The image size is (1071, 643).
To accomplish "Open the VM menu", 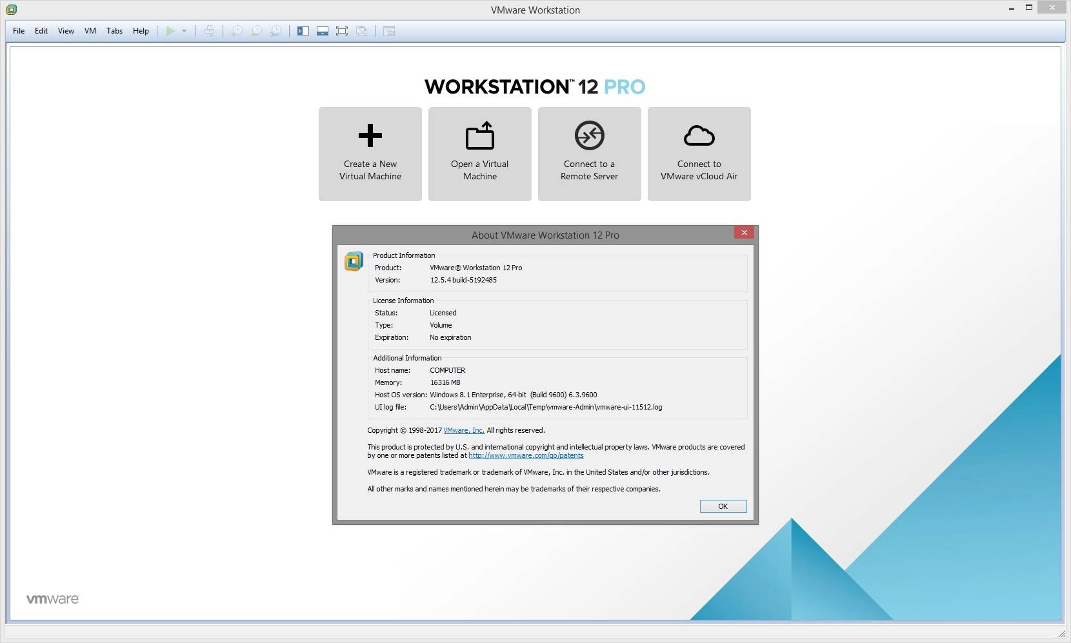I will coord(90,31).
